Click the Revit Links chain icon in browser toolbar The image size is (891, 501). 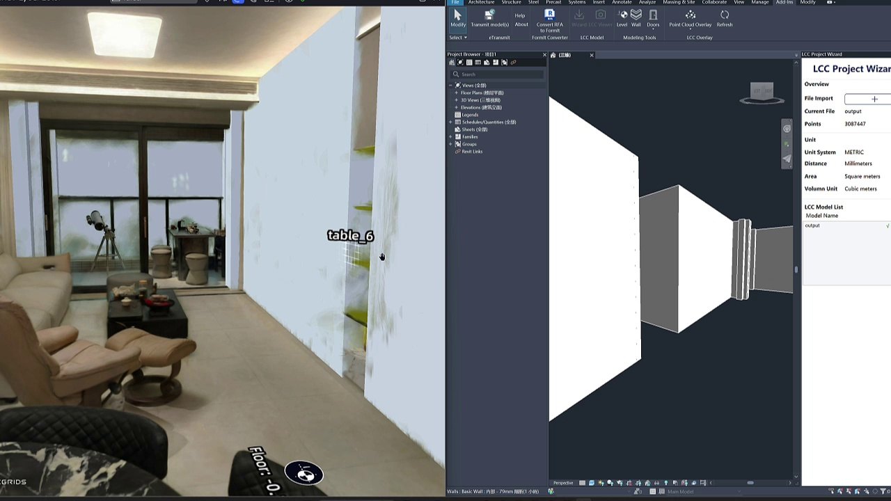514,63
